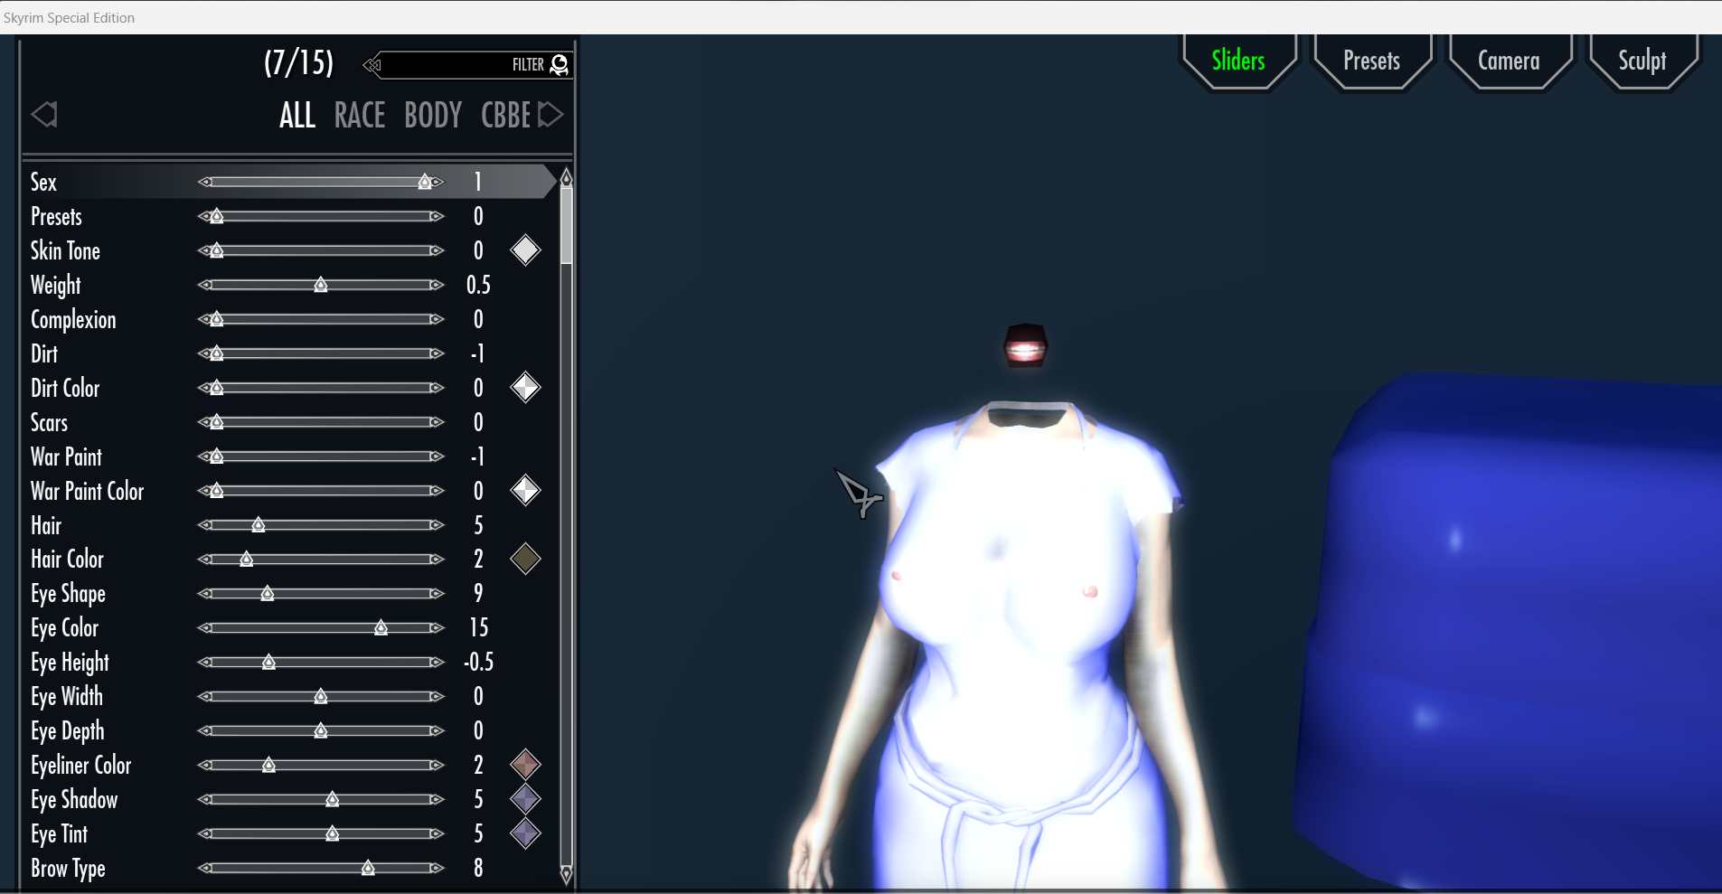Viewport: 1722px width, 894px height.
Task: Select the CBBE category tab
Action: (x=506, y=116)
